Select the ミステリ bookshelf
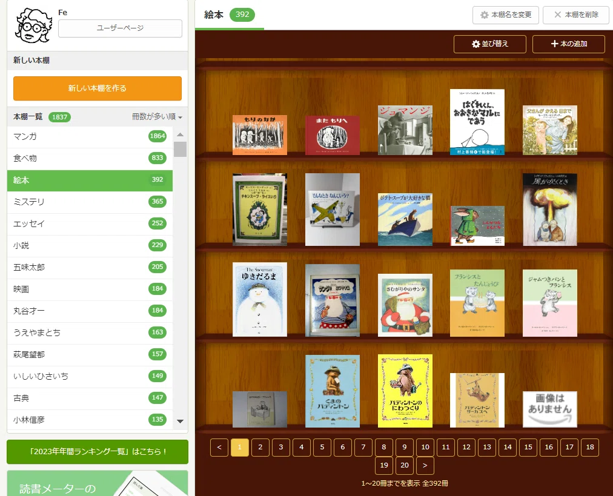 90,202
